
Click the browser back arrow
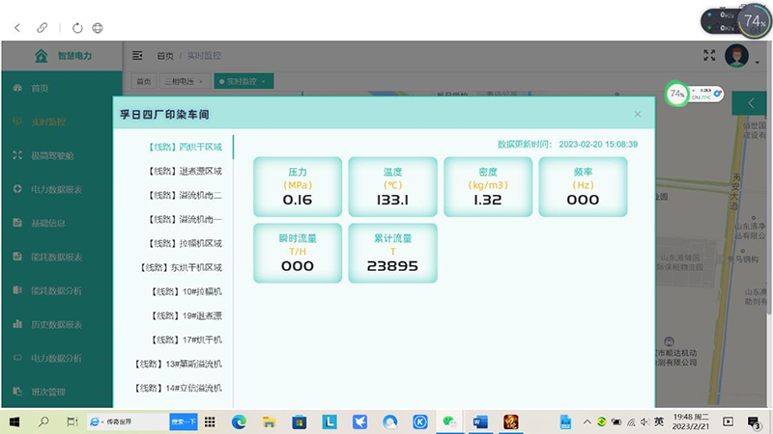coord(17,28)
